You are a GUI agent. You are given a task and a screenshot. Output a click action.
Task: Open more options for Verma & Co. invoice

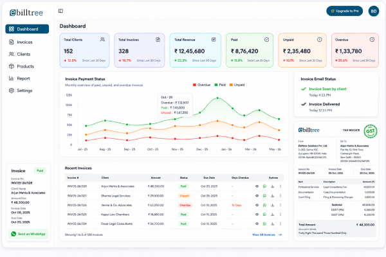280,205
